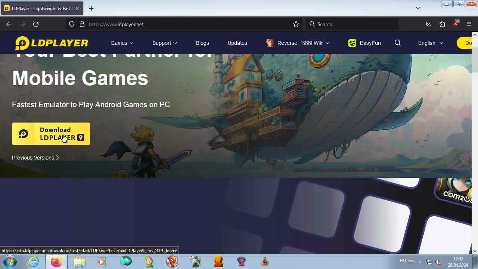Click yellow Download button in header
Screen dimensions: 478x269
[x=465, y=43]
